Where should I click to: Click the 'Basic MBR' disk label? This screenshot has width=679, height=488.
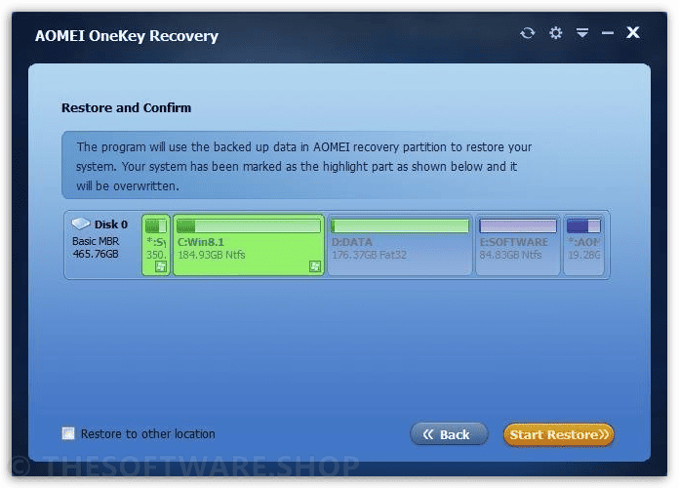(96, 241)
